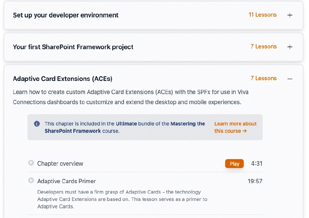Click play circle icon beside Chapter overview
This screenshot has height=218, width=309.
coord(31,163)
